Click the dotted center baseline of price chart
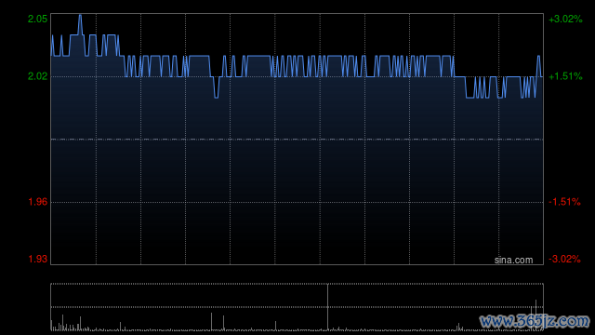The height and width of the screenshot is (335, 595). [297, 140]
